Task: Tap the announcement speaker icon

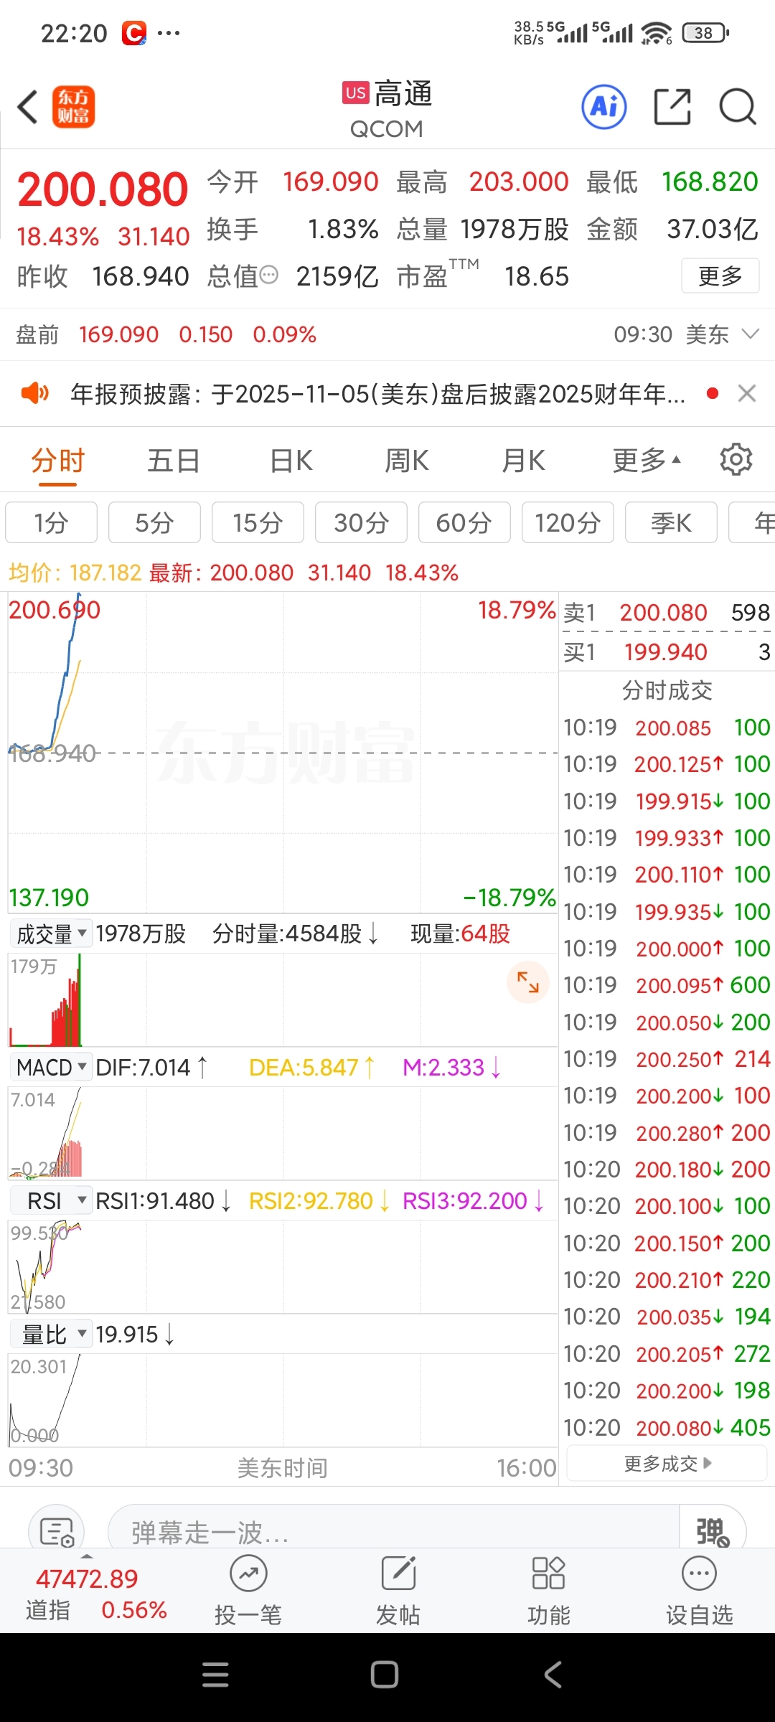Action: pyautogui.click(x=34, y=393)
